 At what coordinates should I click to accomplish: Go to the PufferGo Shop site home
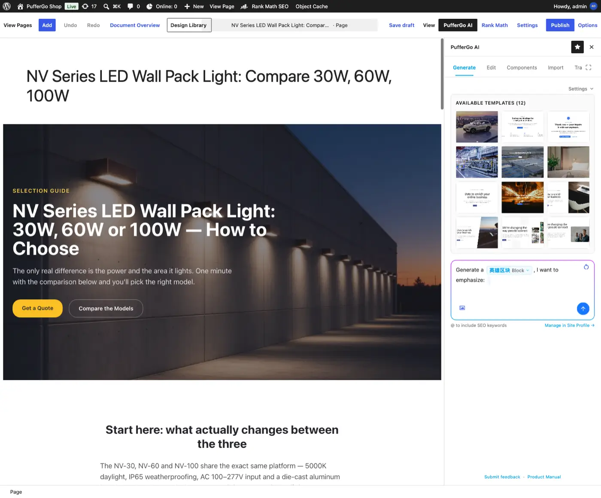coord(39,6)
